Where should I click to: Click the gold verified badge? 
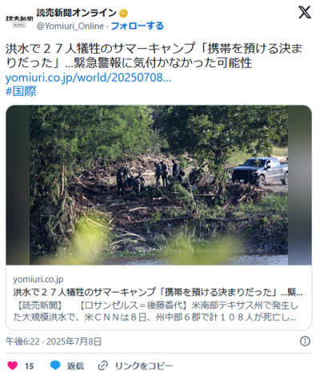tap(123, 14)
